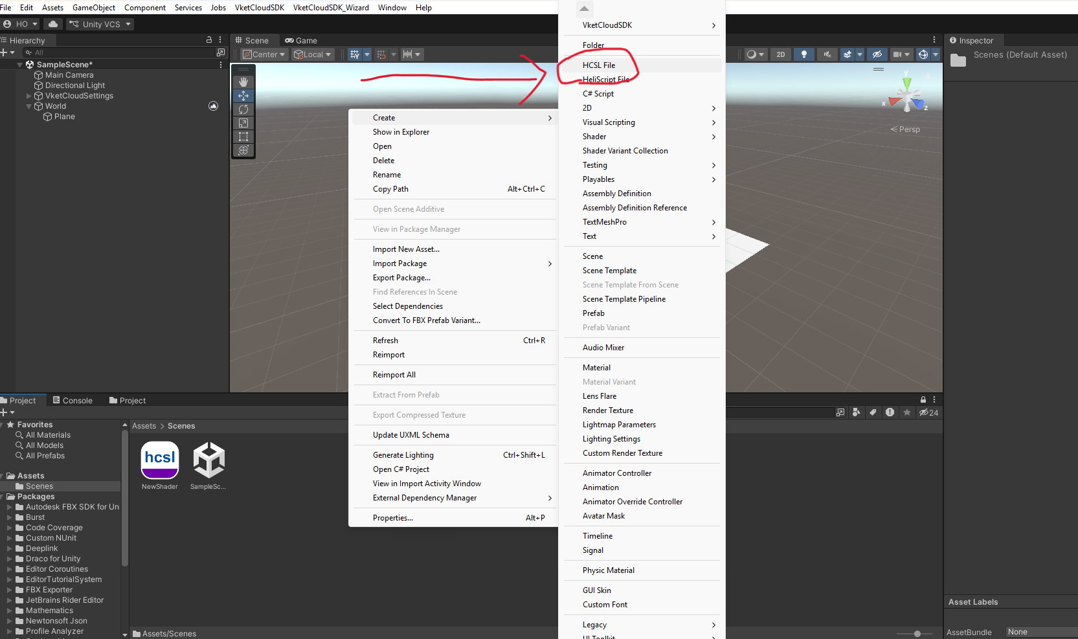Toggle 2D view mode in Scene

click(781, 54)
